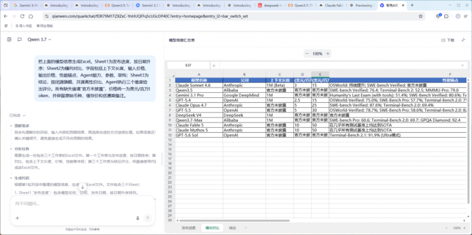Click header cell 公司
Screen dimensions: 472x235
pos(244,80)
